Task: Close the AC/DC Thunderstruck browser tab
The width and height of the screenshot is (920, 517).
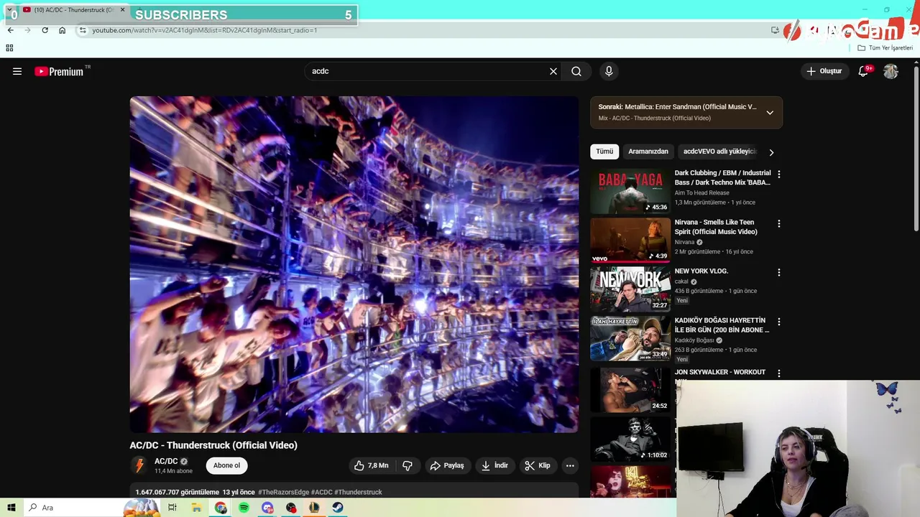Action: click(x=122, y=10)
